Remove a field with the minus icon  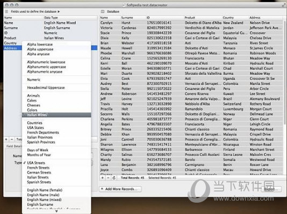point(12,139)
